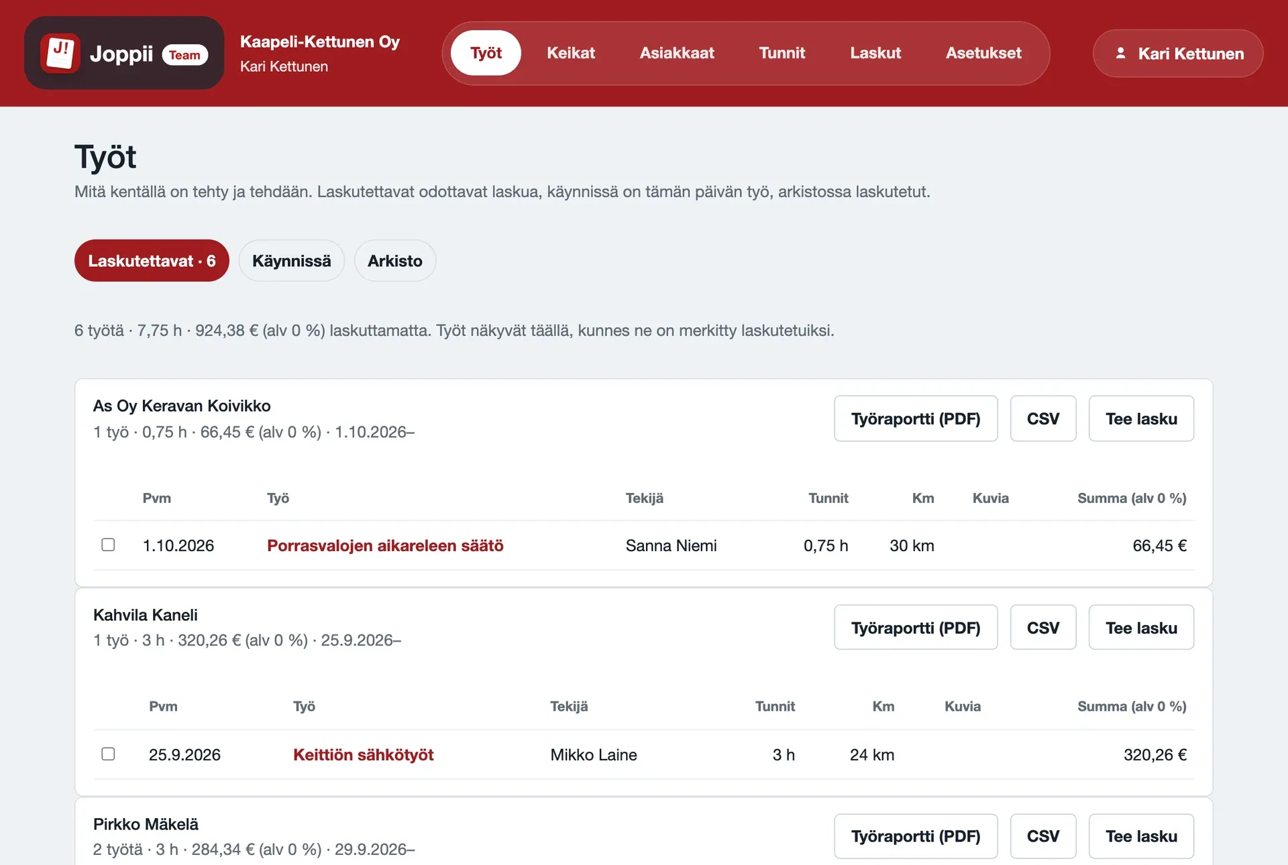This screenshot has width=1288, height=865.
Task: Export CSV for Kahvila Kaneli
Action: (x=1043, y=628)
